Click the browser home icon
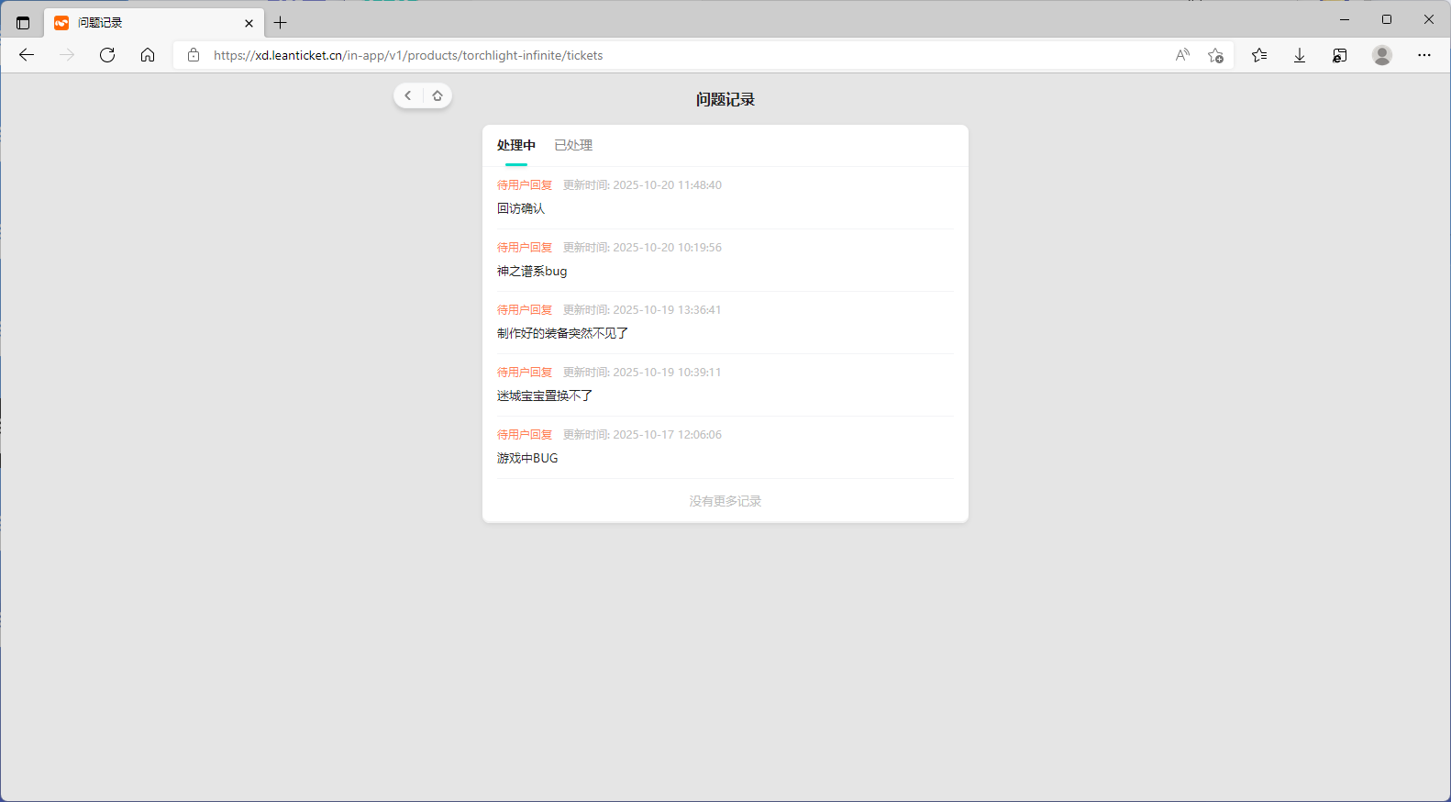The height and width of the screenshot is (802, 1451). pyautogui.click(x=148, y=55)
